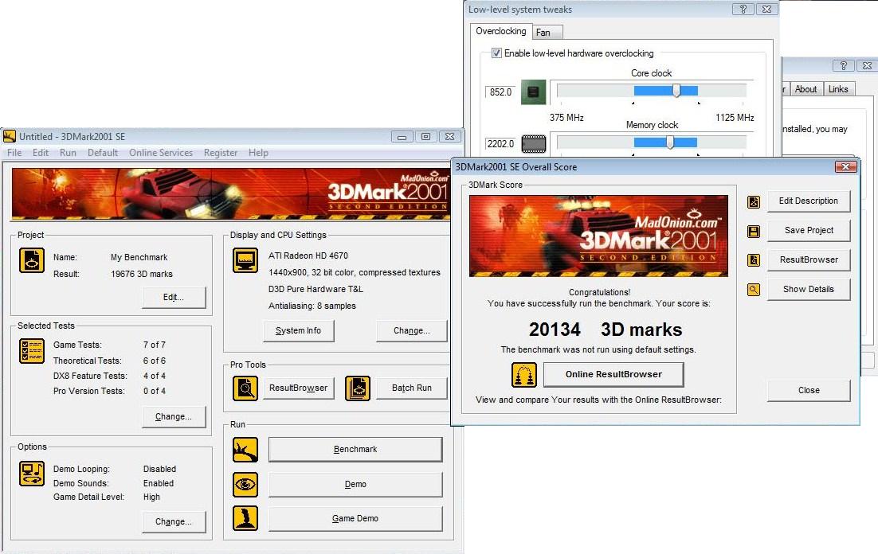
Task: Disable low-level hardware overclocking checkbox
Action: coord(497,53)
